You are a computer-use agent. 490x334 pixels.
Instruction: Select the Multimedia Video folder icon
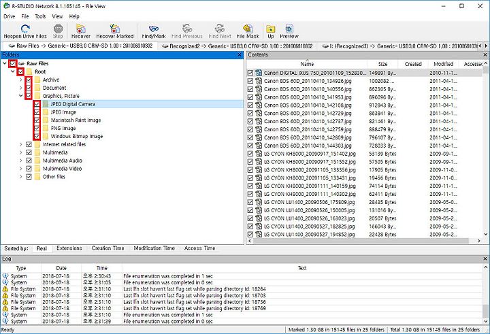tap(37, 169)
